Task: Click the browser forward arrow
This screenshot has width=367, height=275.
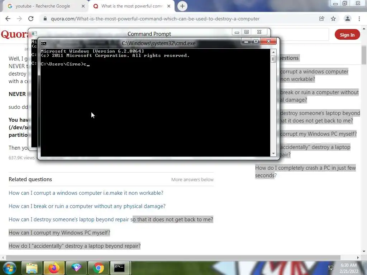Action: click(19, 19)
